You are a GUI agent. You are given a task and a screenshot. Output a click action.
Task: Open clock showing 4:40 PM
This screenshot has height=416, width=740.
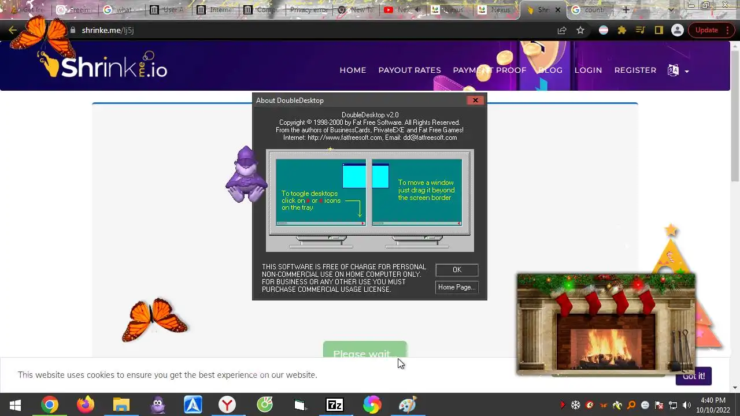coord(712,405)
